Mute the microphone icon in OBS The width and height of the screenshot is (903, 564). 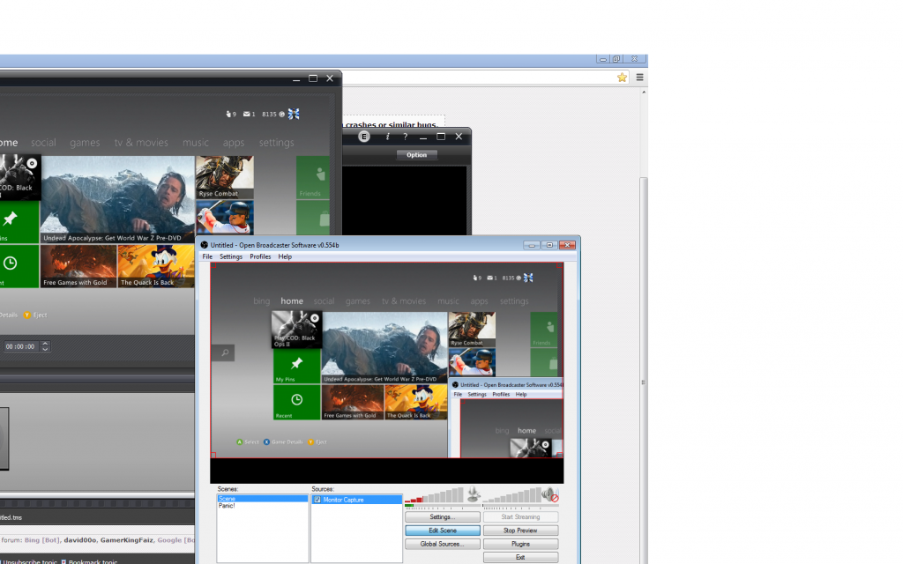tap(474, 493)
